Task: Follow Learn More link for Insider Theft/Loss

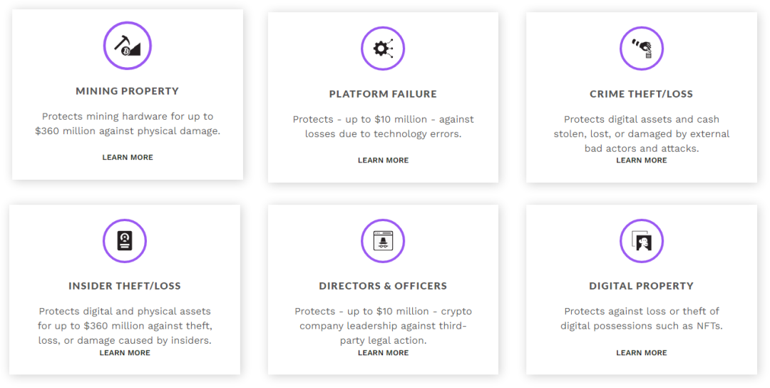Action: click(125, 353)
